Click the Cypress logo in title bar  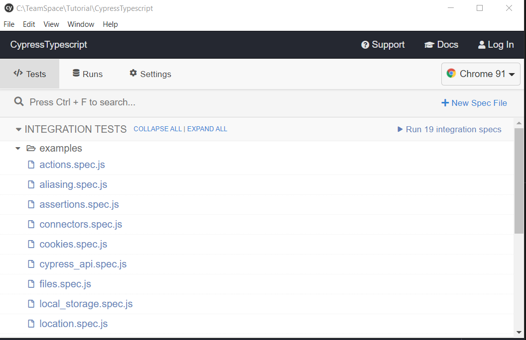click(9, 8)
